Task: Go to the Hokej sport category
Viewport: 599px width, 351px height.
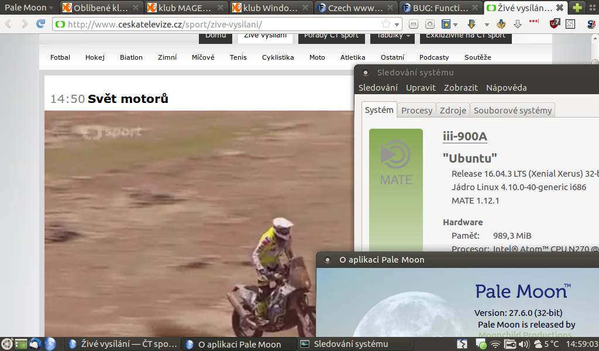Action: pos(95,57)
